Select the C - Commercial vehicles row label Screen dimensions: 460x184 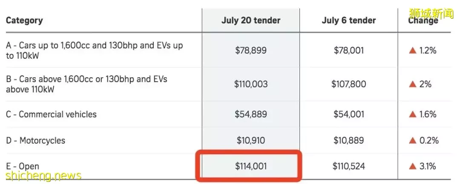[x=52, y=114]
